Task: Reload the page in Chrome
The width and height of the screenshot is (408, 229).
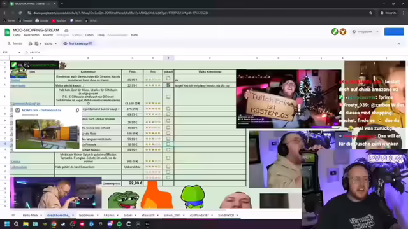Action: point(20,13)
